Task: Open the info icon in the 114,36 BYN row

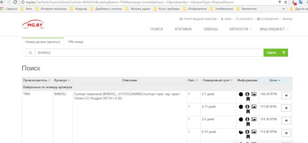Action: (247, 119)
